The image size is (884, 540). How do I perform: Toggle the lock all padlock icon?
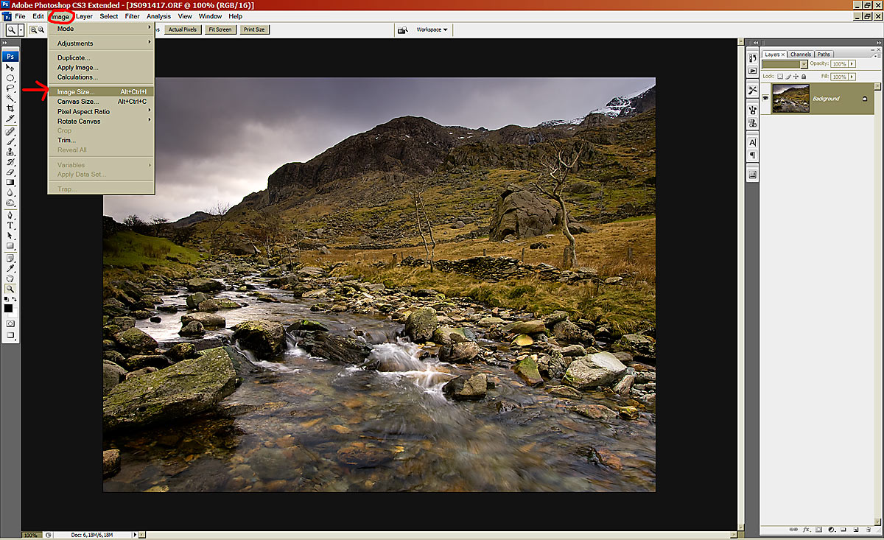point(804,76)
